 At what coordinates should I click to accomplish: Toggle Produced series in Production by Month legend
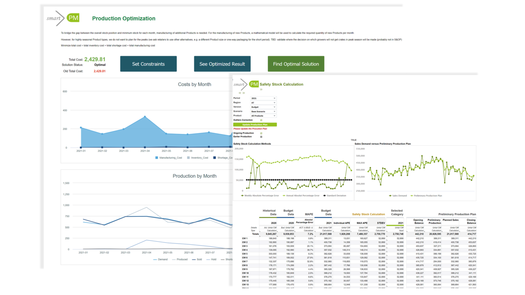(180, 259)
